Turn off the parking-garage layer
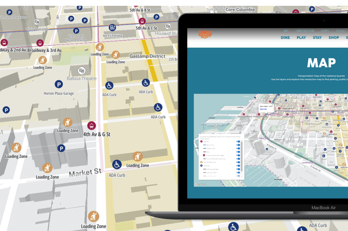 [238, 169]
